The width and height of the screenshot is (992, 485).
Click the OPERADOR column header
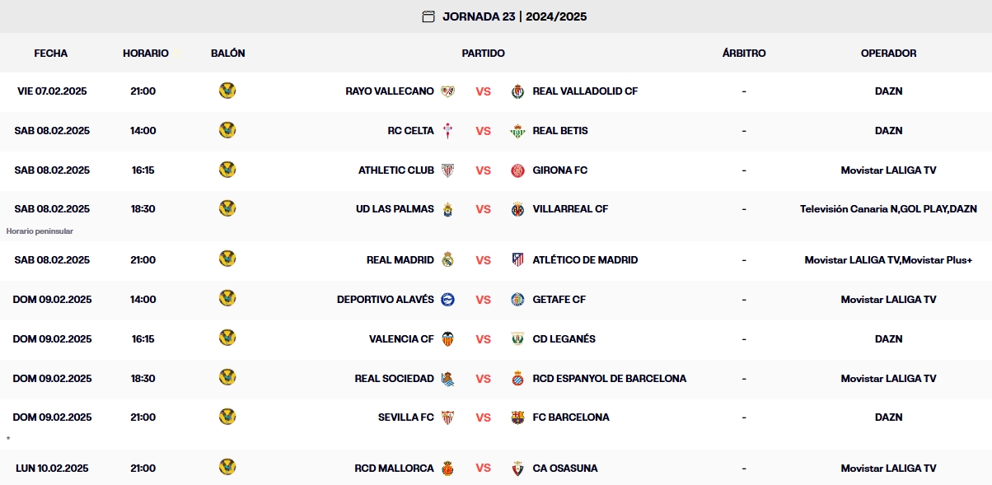(888, 53)
